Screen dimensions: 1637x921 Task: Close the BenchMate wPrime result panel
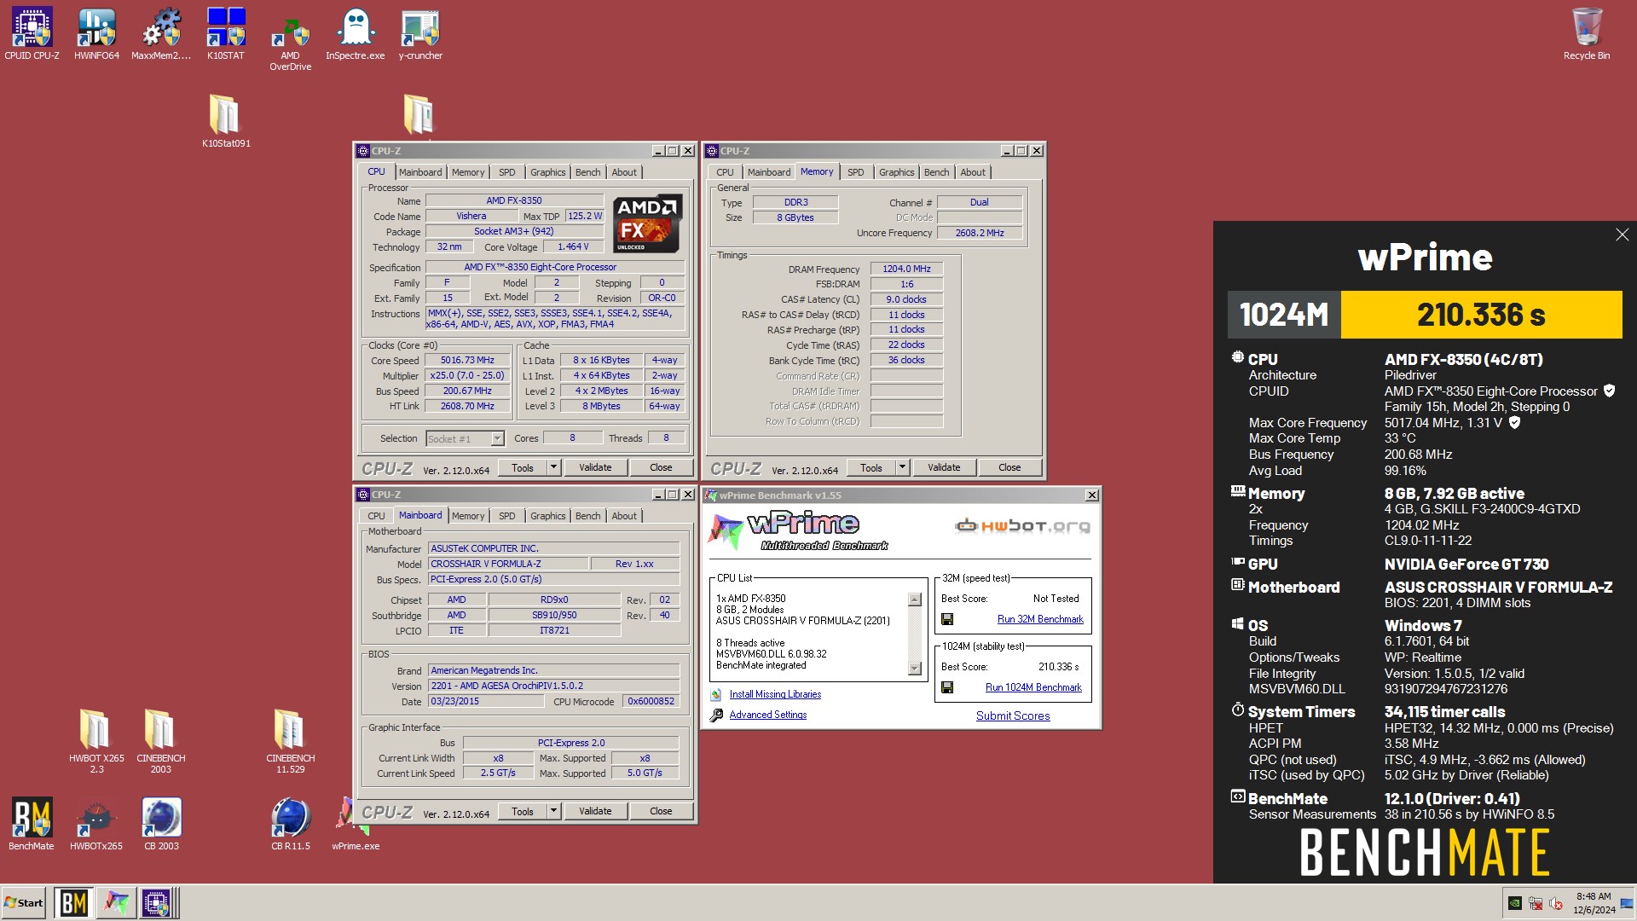(x=1622, y=235)
